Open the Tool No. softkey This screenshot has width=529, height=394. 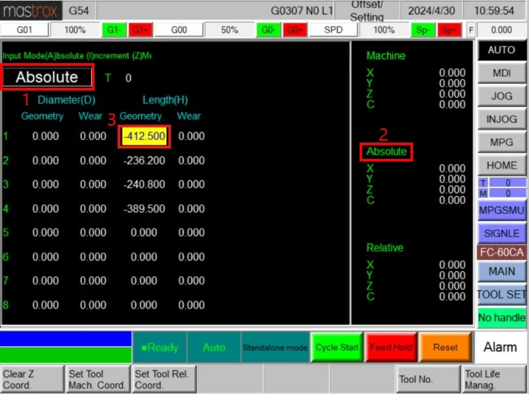click(x=428, y=379)
